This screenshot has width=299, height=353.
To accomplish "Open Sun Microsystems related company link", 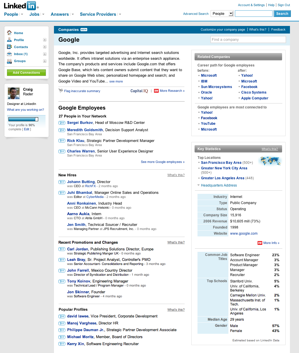I will 216,87.
